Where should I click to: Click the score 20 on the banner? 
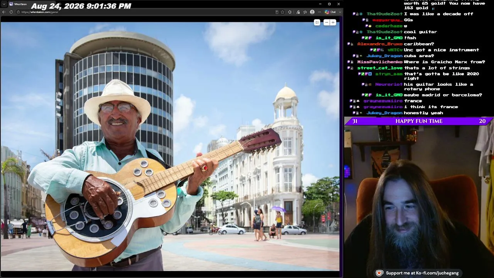point(482,121)
